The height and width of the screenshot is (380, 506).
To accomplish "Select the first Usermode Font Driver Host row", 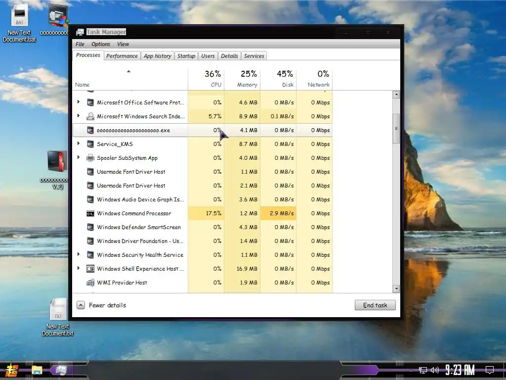I will click(203, 172).
